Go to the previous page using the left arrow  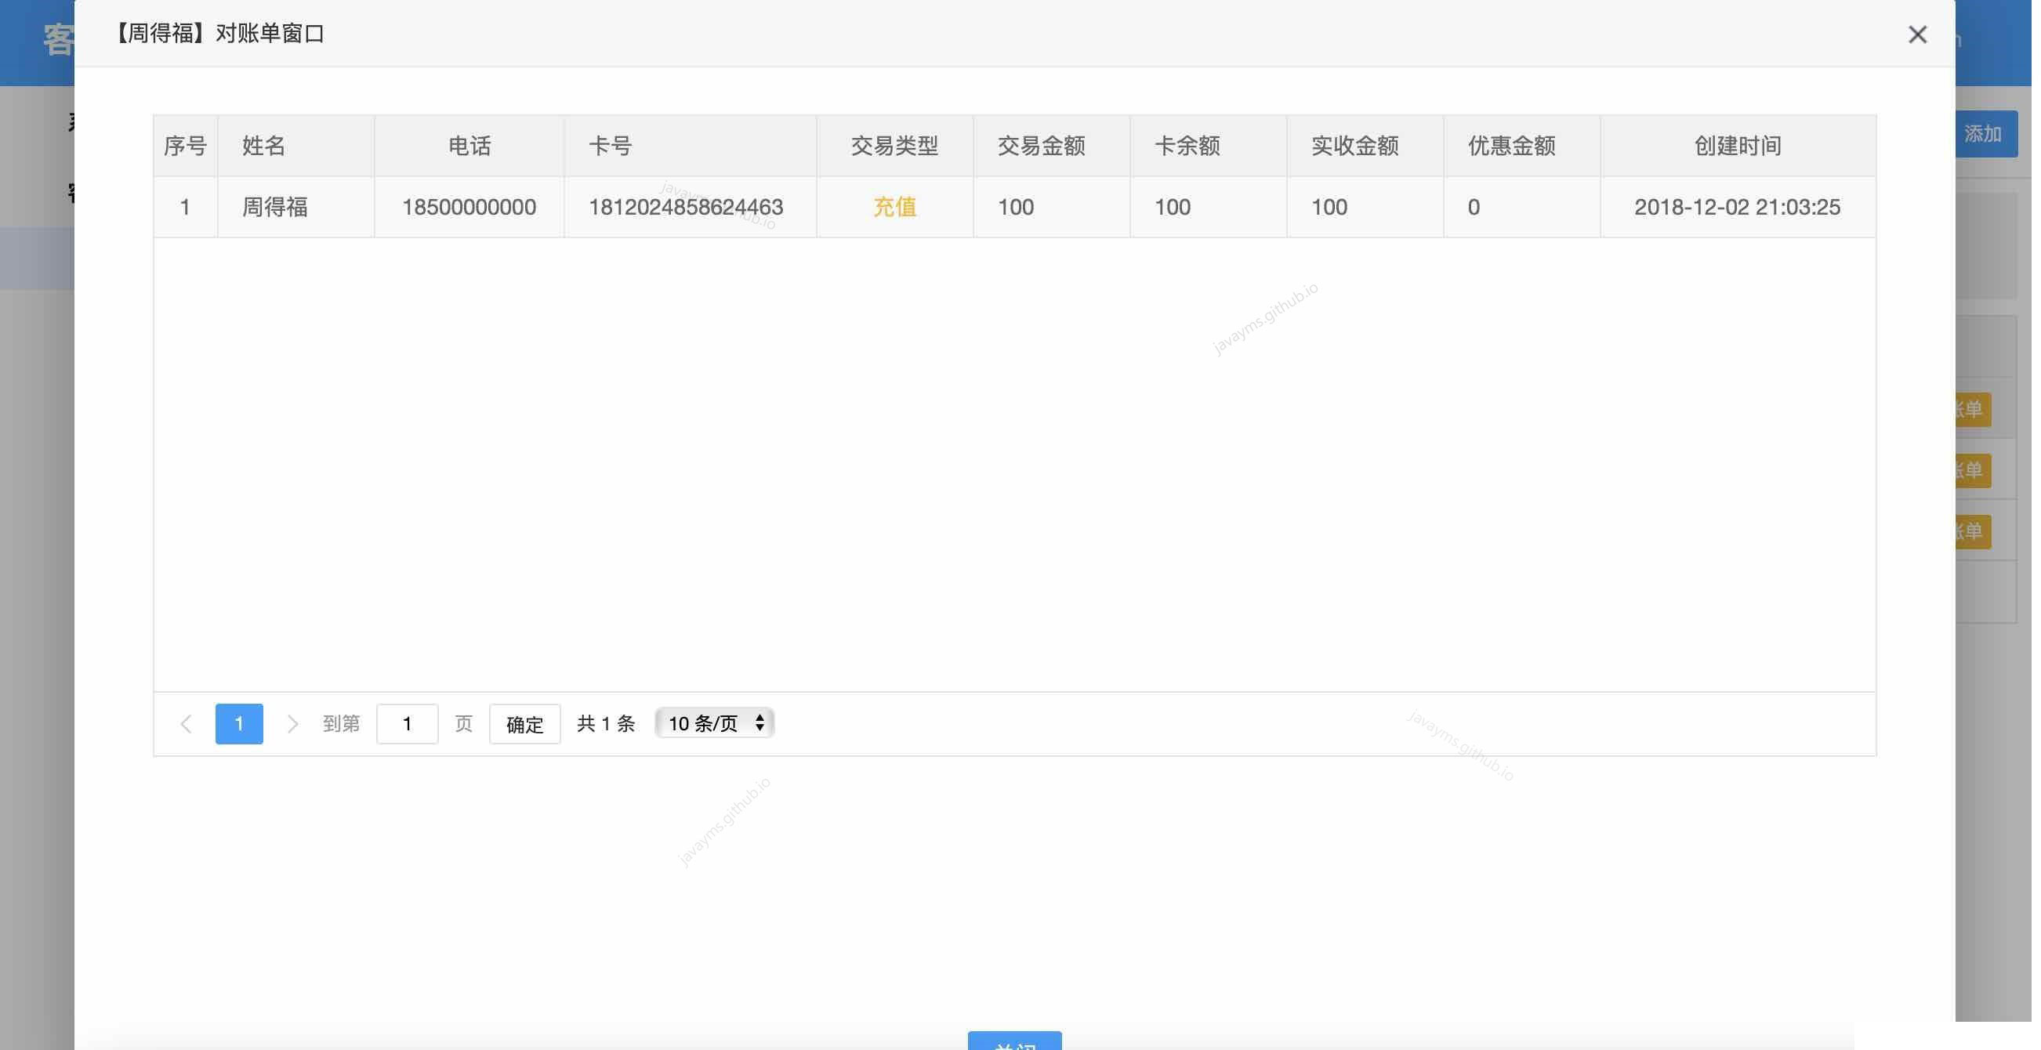[187, 723]
